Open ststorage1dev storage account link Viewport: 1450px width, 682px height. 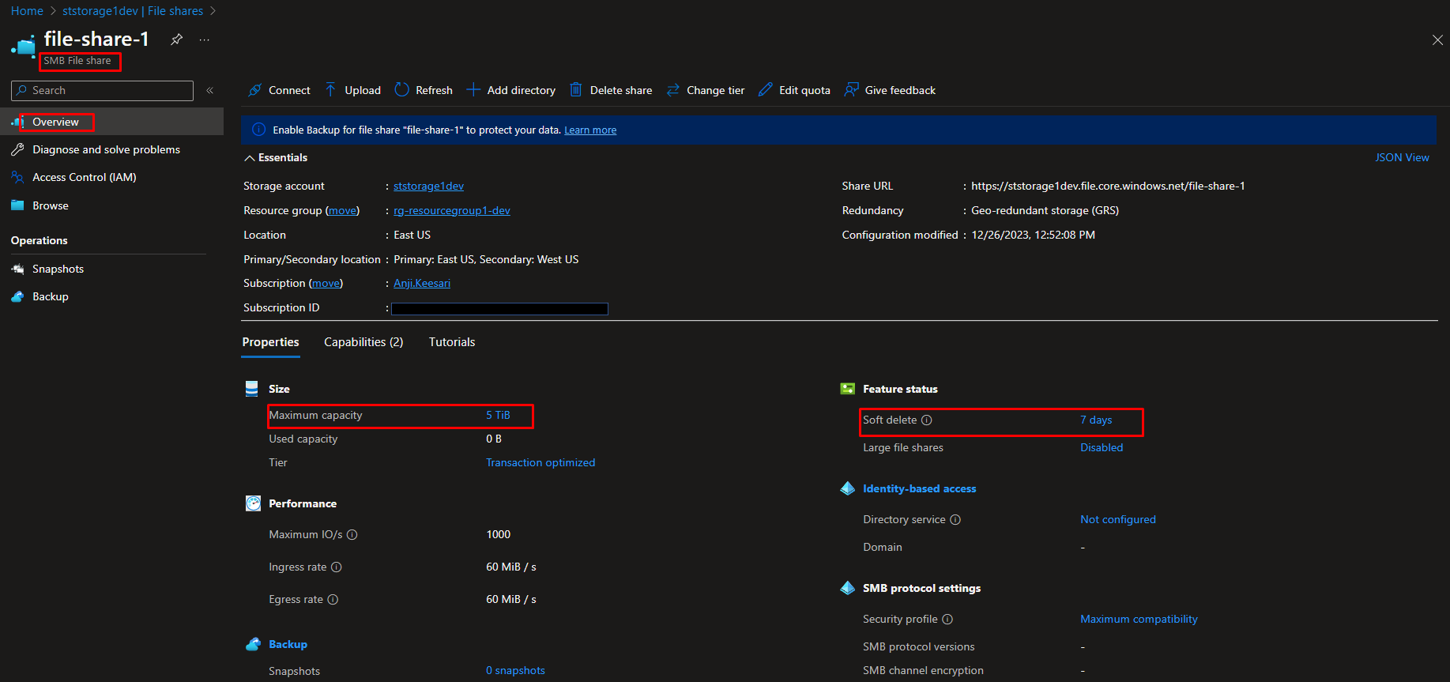click(428, 186)
